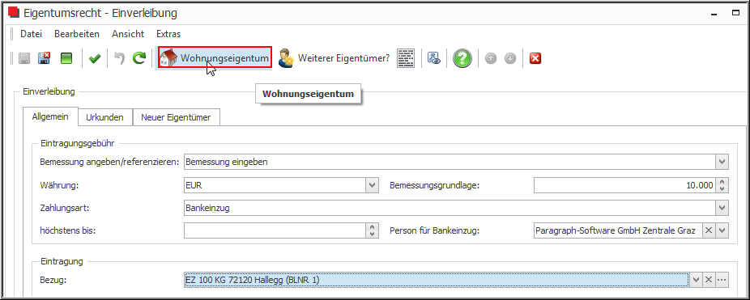Click the gray save disk icon
Viewport: 750px width, 300px height.
(24, 59)
